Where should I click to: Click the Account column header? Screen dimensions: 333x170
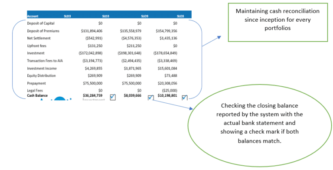point(33,16)
